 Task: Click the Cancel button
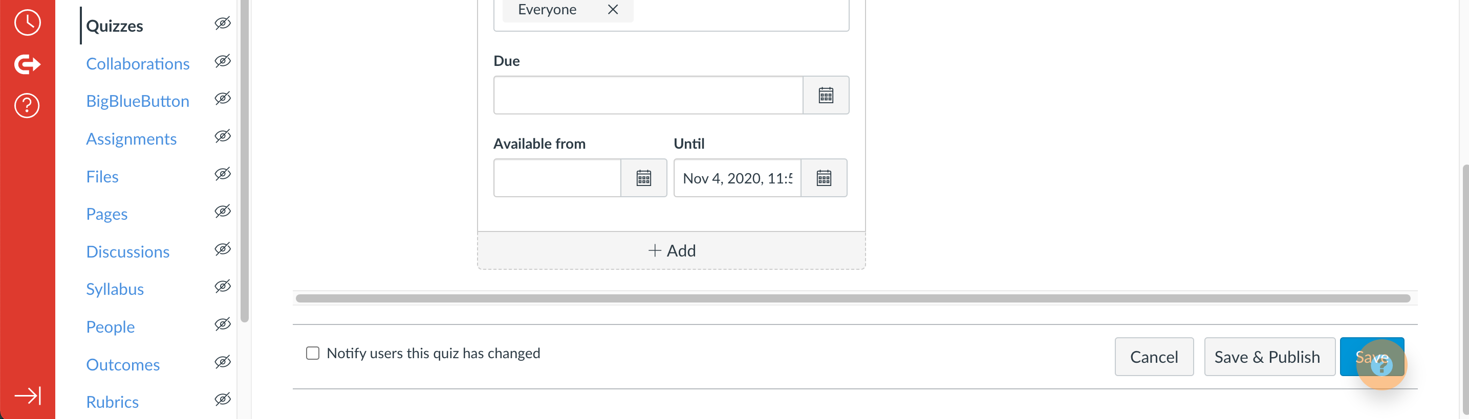coord(1154,357)
